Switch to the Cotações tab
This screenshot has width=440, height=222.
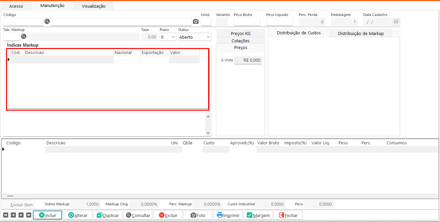coord(241,41)
